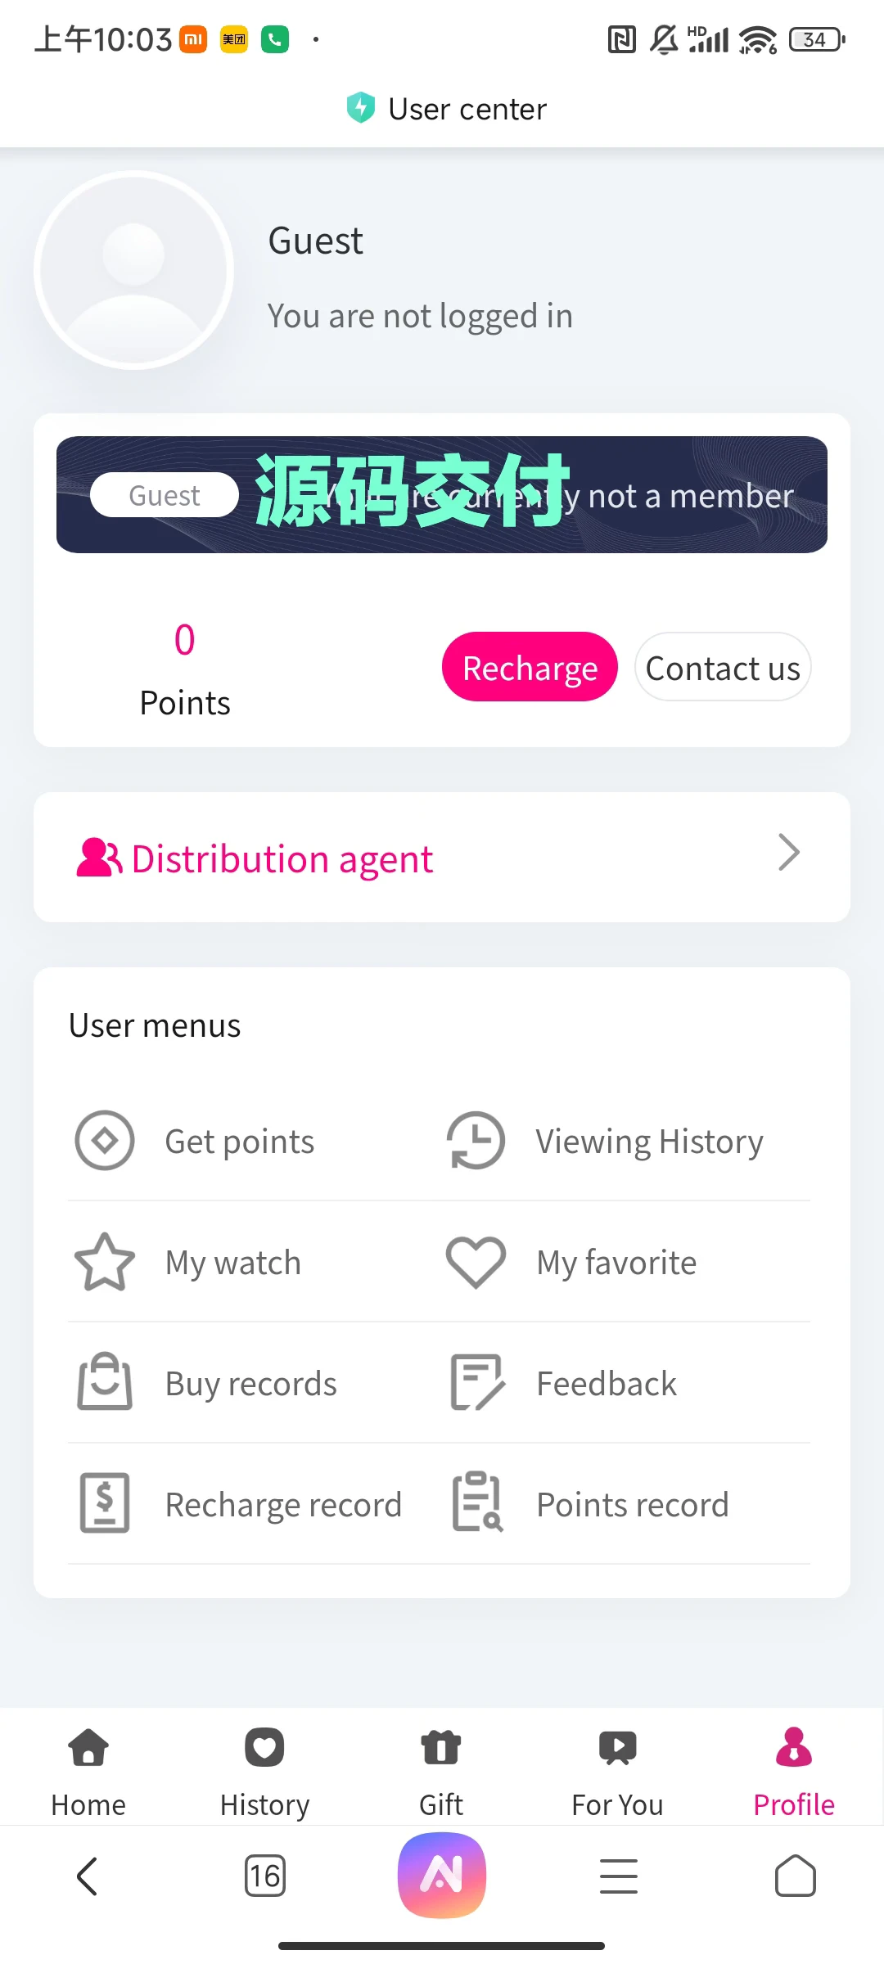The height and width of the screenshot is (1964, 884).
Task: Open the Recharge record receipt icon
Action: point(105,1502)
